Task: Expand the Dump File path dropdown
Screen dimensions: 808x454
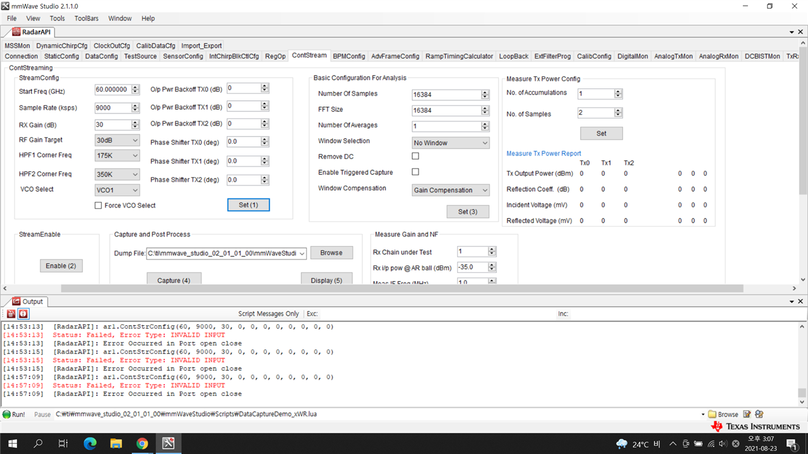Action: 302,253
